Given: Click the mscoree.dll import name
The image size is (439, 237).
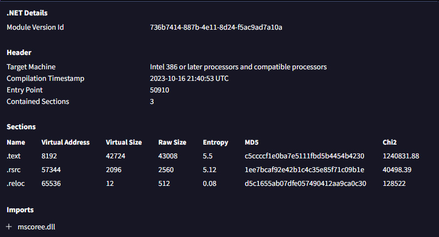Looking at the screenshot, I should click(36, 227).
